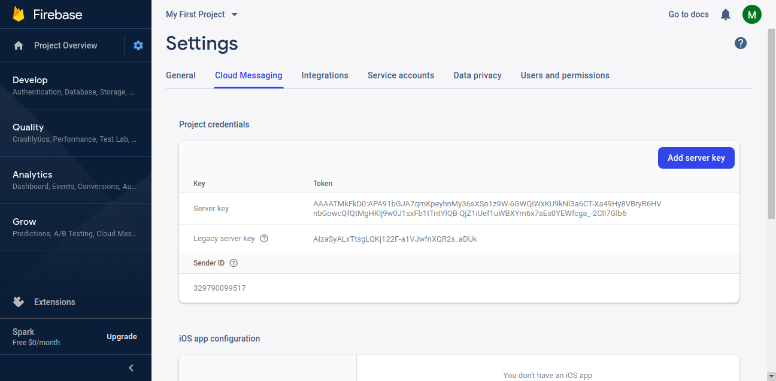Image resolution: width=776 pixels, height=381 pixels.
Task: Switch to the General tab
Action: 181,75
